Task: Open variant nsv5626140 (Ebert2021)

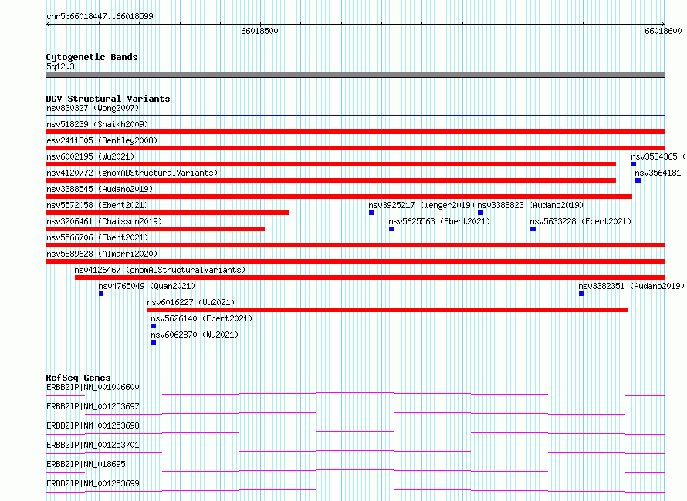Action: (201, 318)
